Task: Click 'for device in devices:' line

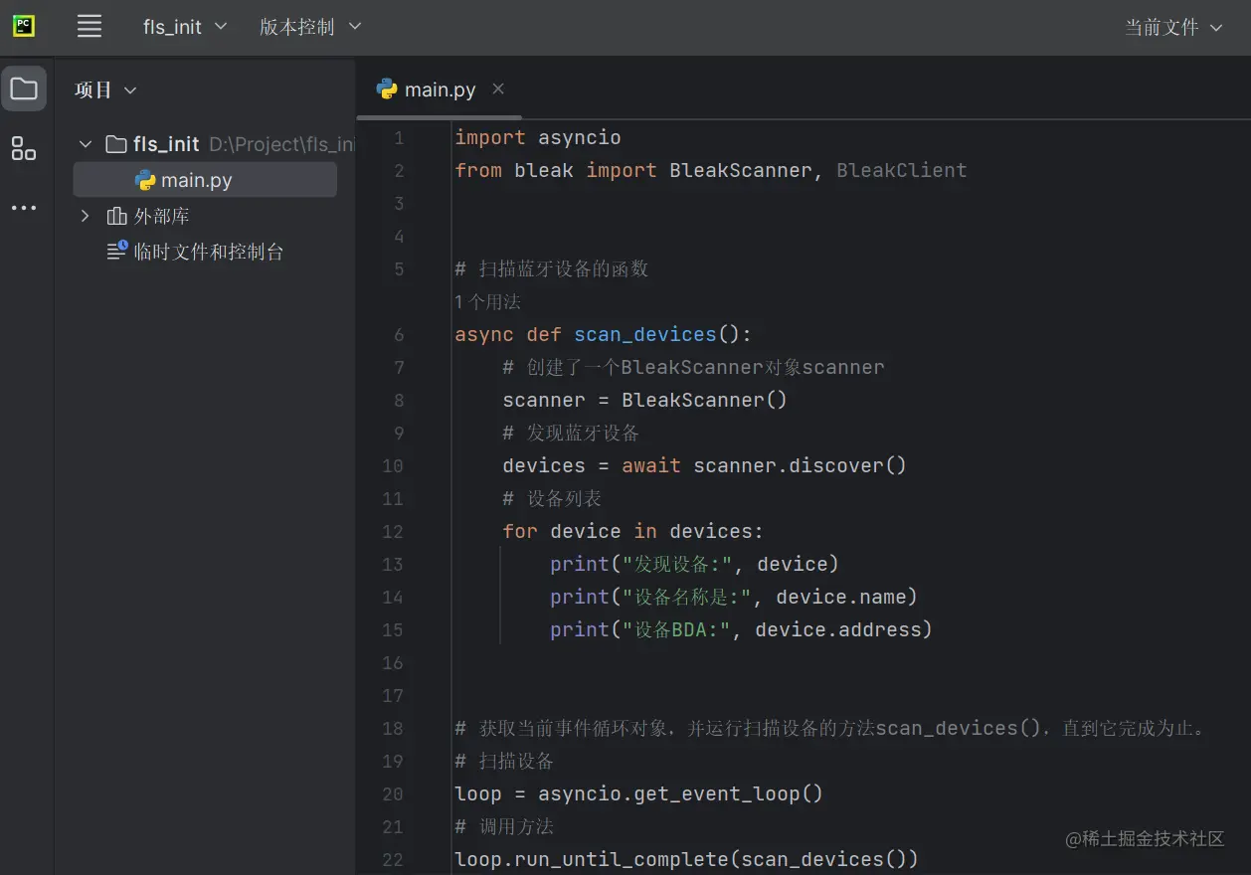Action: [x=633, y=531]
